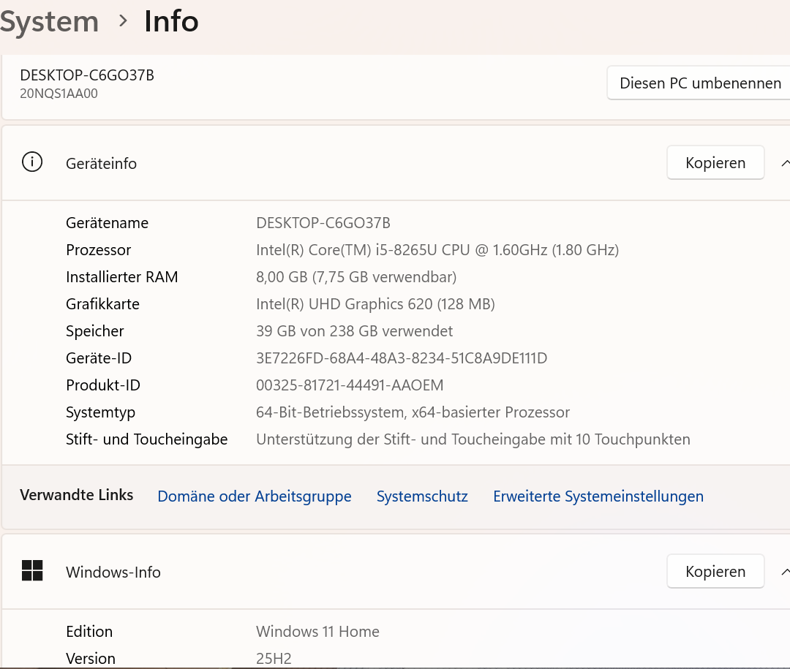Click the Speicher label
The width and height of the screenshot is (790, 669).
[x=94, y=331]
